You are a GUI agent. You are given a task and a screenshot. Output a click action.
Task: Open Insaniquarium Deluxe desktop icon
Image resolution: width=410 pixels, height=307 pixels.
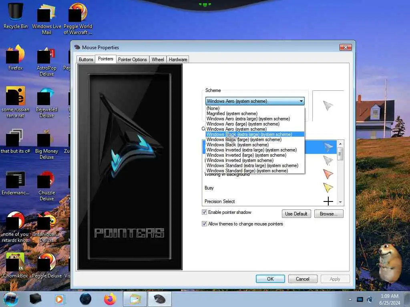(x=46, y=227)
